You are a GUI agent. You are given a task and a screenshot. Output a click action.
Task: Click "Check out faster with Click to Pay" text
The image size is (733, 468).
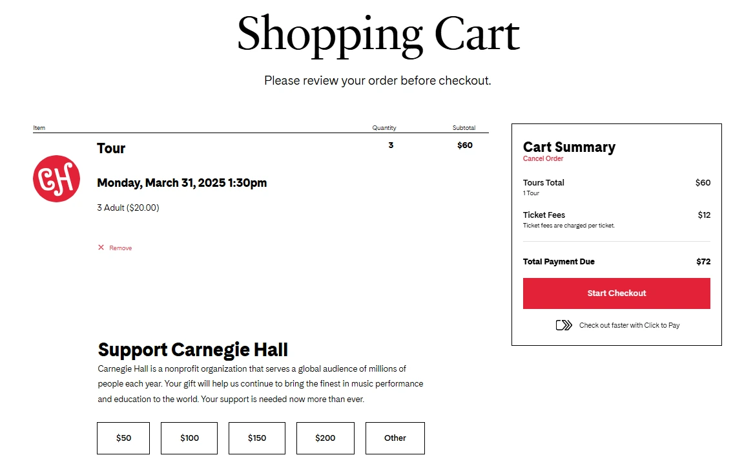(629, 325)
